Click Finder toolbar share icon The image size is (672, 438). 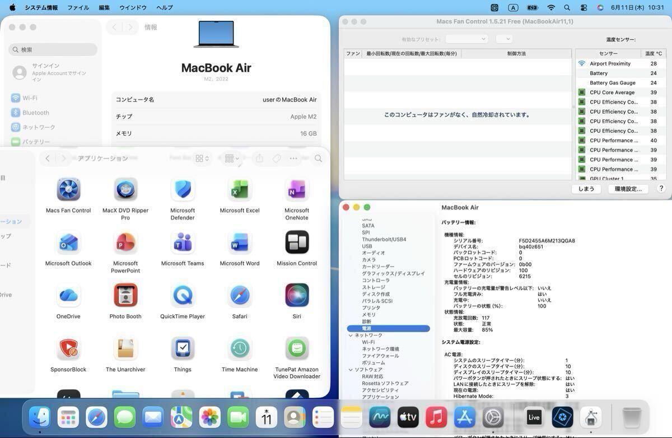[259, 159]
